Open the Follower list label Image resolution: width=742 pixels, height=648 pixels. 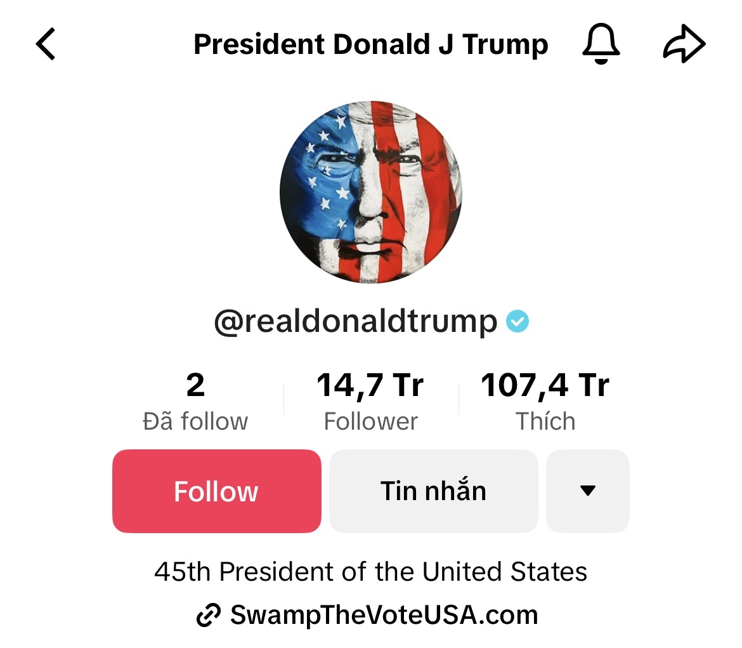pos(370,421)
